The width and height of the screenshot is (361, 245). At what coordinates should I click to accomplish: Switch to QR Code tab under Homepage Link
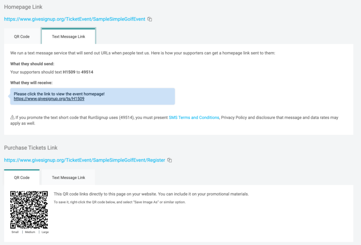tap(22, 37)
